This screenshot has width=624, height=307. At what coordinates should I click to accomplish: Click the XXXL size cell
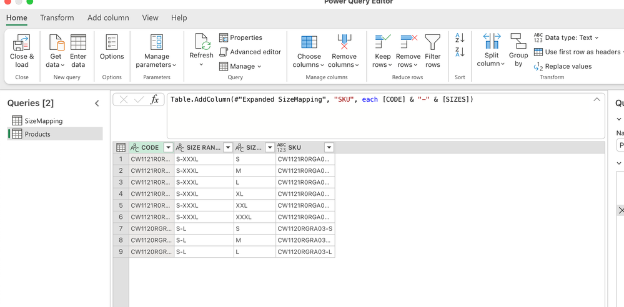pos(255,218)
